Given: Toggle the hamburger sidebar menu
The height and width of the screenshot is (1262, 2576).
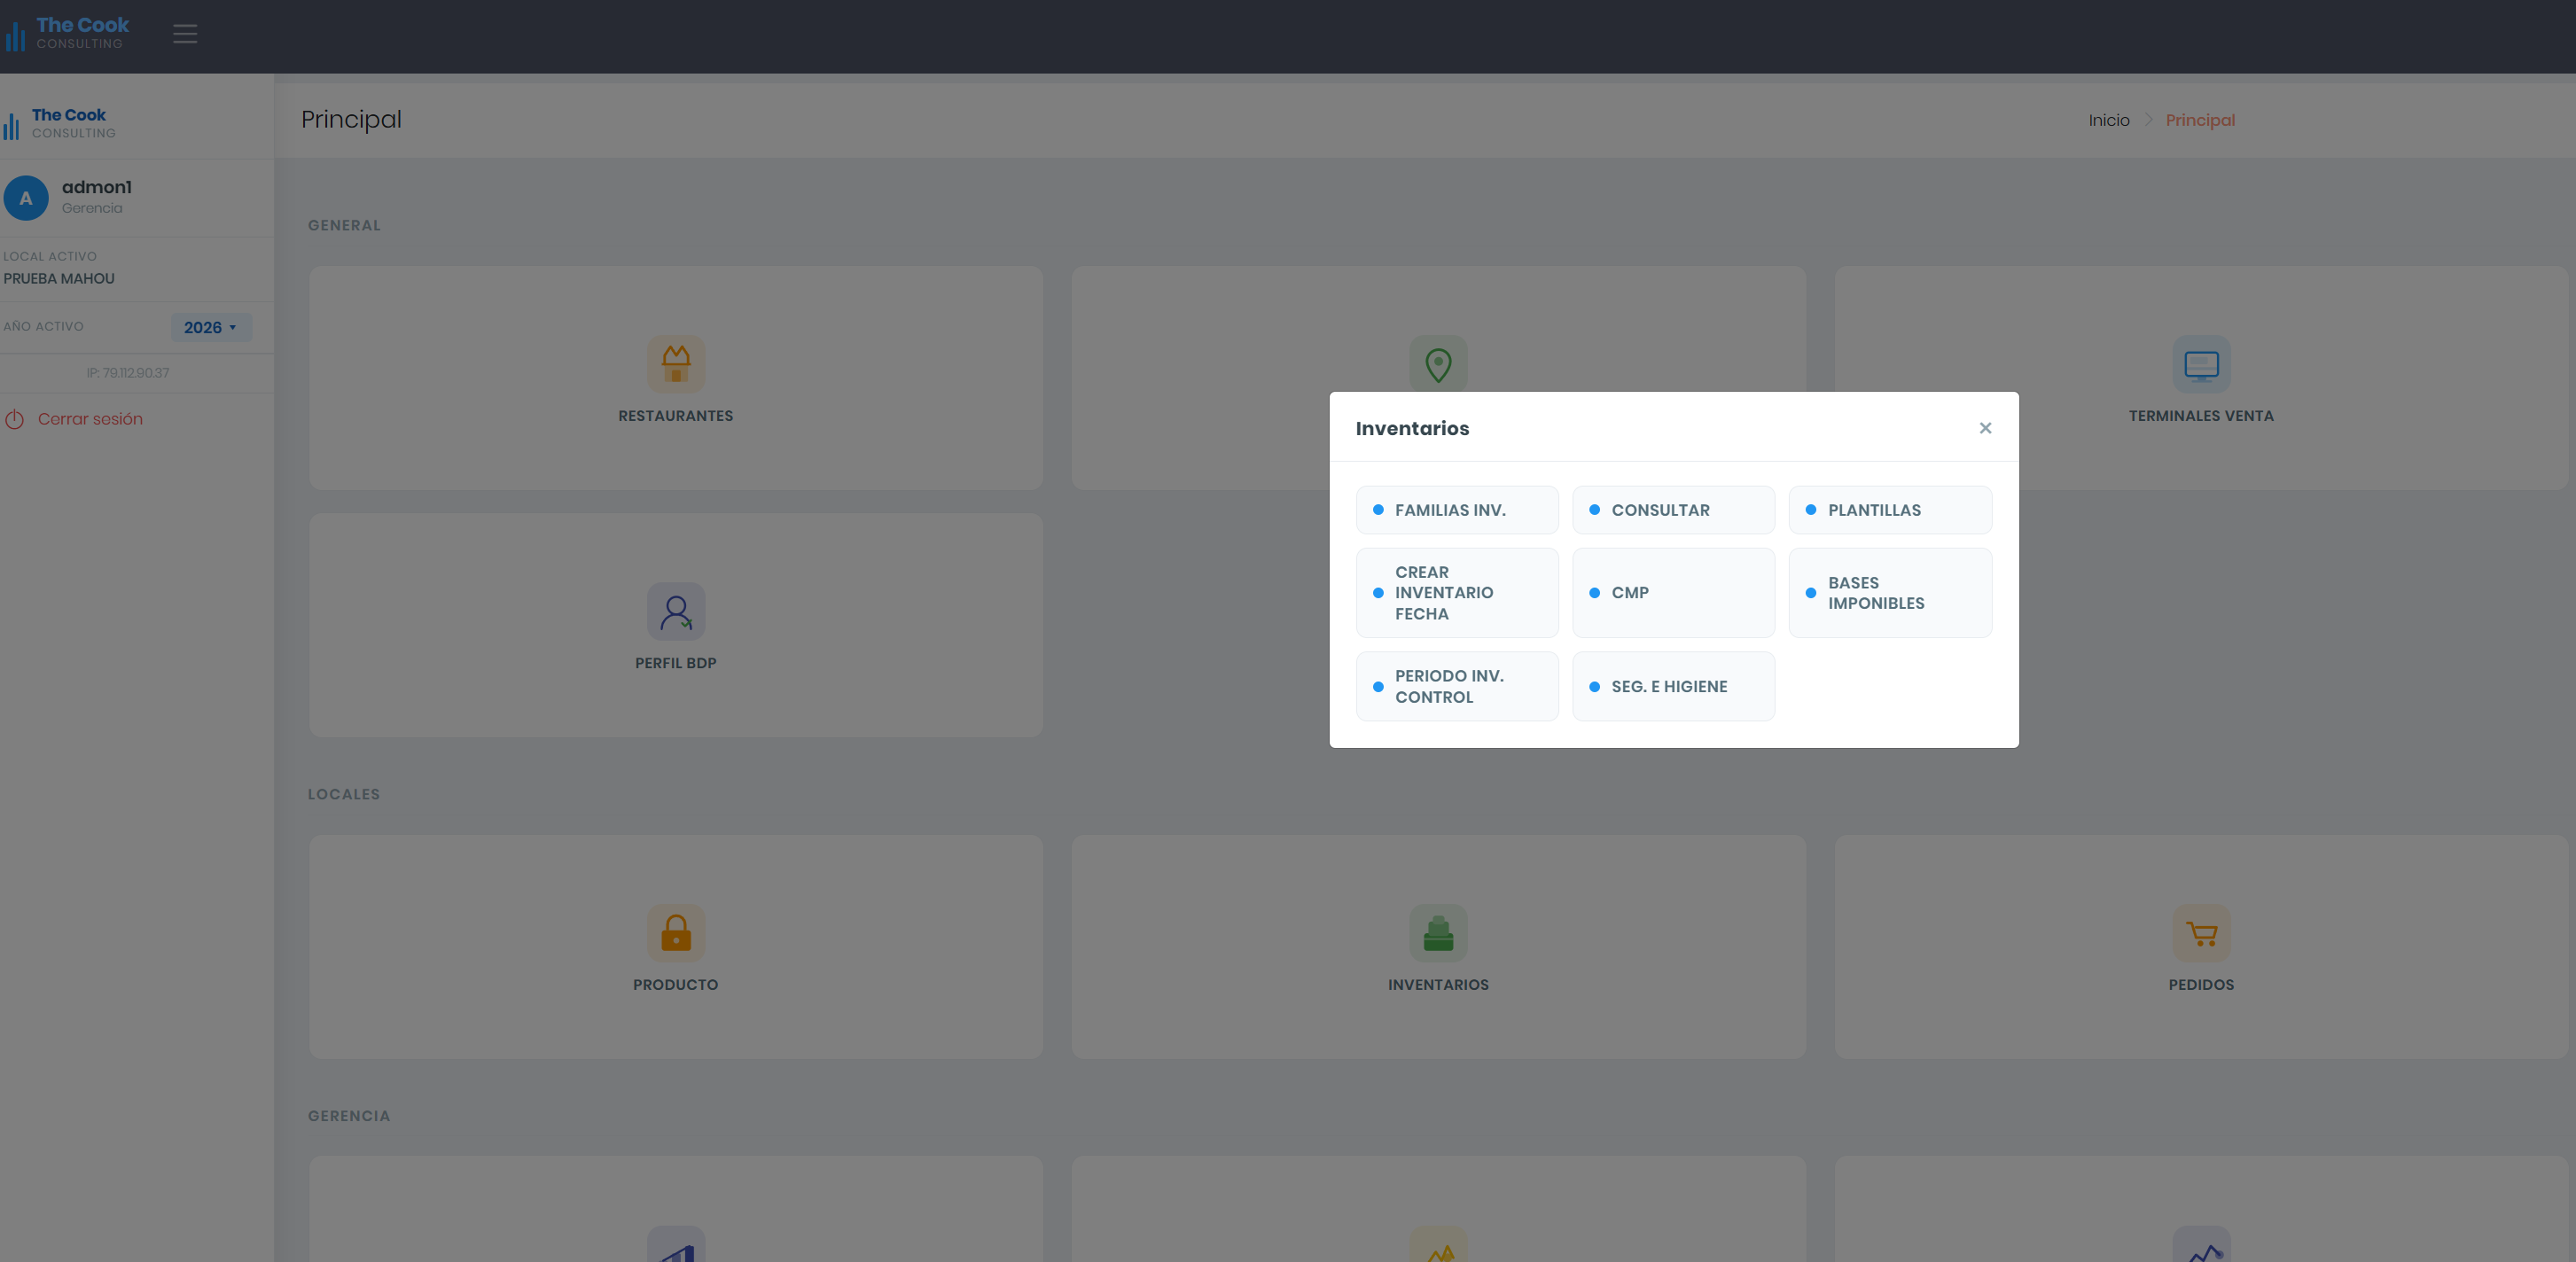Looking at the screenshot, I should point(185,34).
